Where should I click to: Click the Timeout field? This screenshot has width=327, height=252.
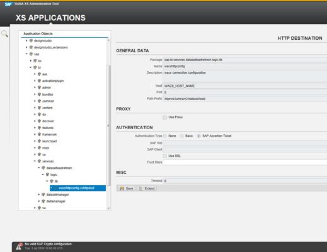coord(245,181)
